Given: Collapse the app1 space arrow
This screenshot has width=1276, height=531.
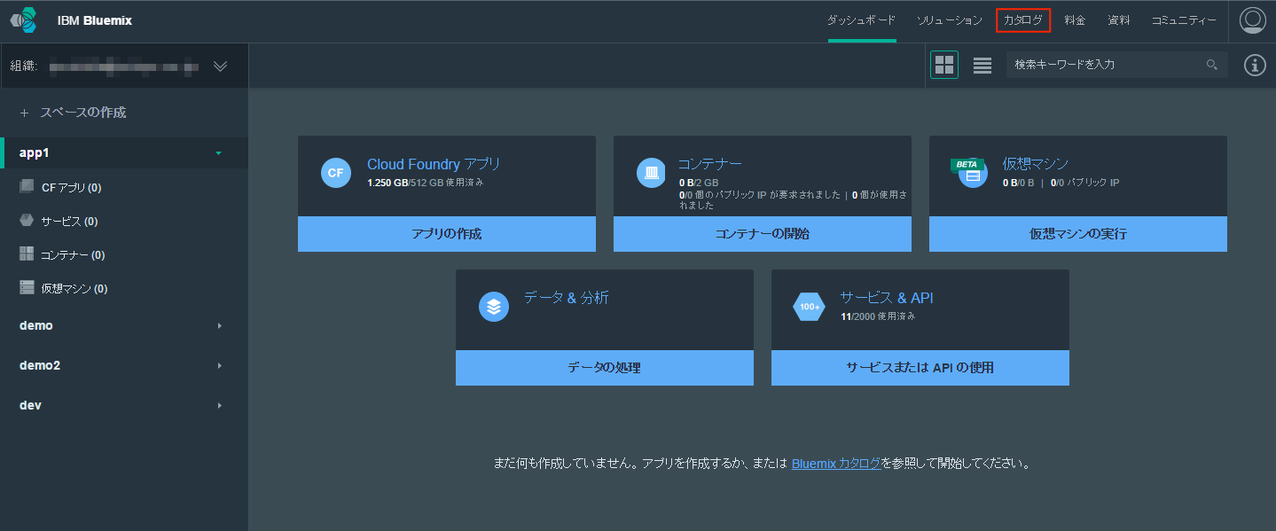Looking at the screenshot, I should (x=218, y=153).
